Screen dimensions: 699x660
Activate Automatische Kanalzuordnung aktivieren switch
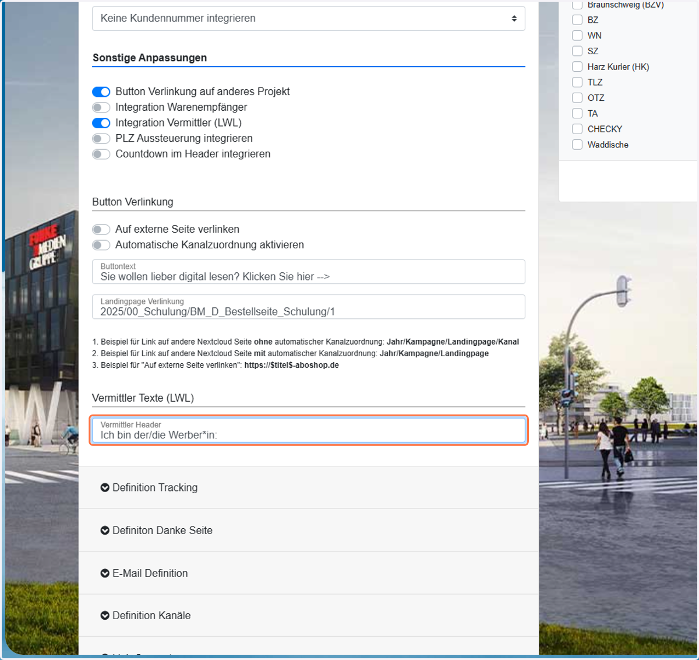[x=101, y=245]
